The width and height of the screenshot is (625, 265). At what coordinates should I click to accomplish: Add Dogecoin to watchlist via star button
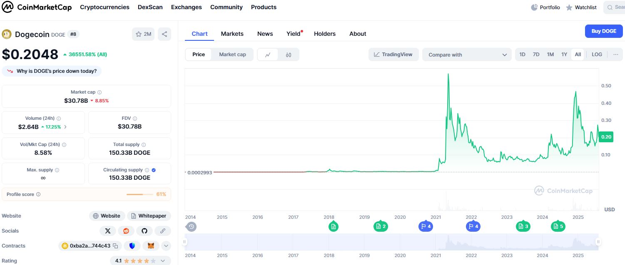[x=143, y=34]
